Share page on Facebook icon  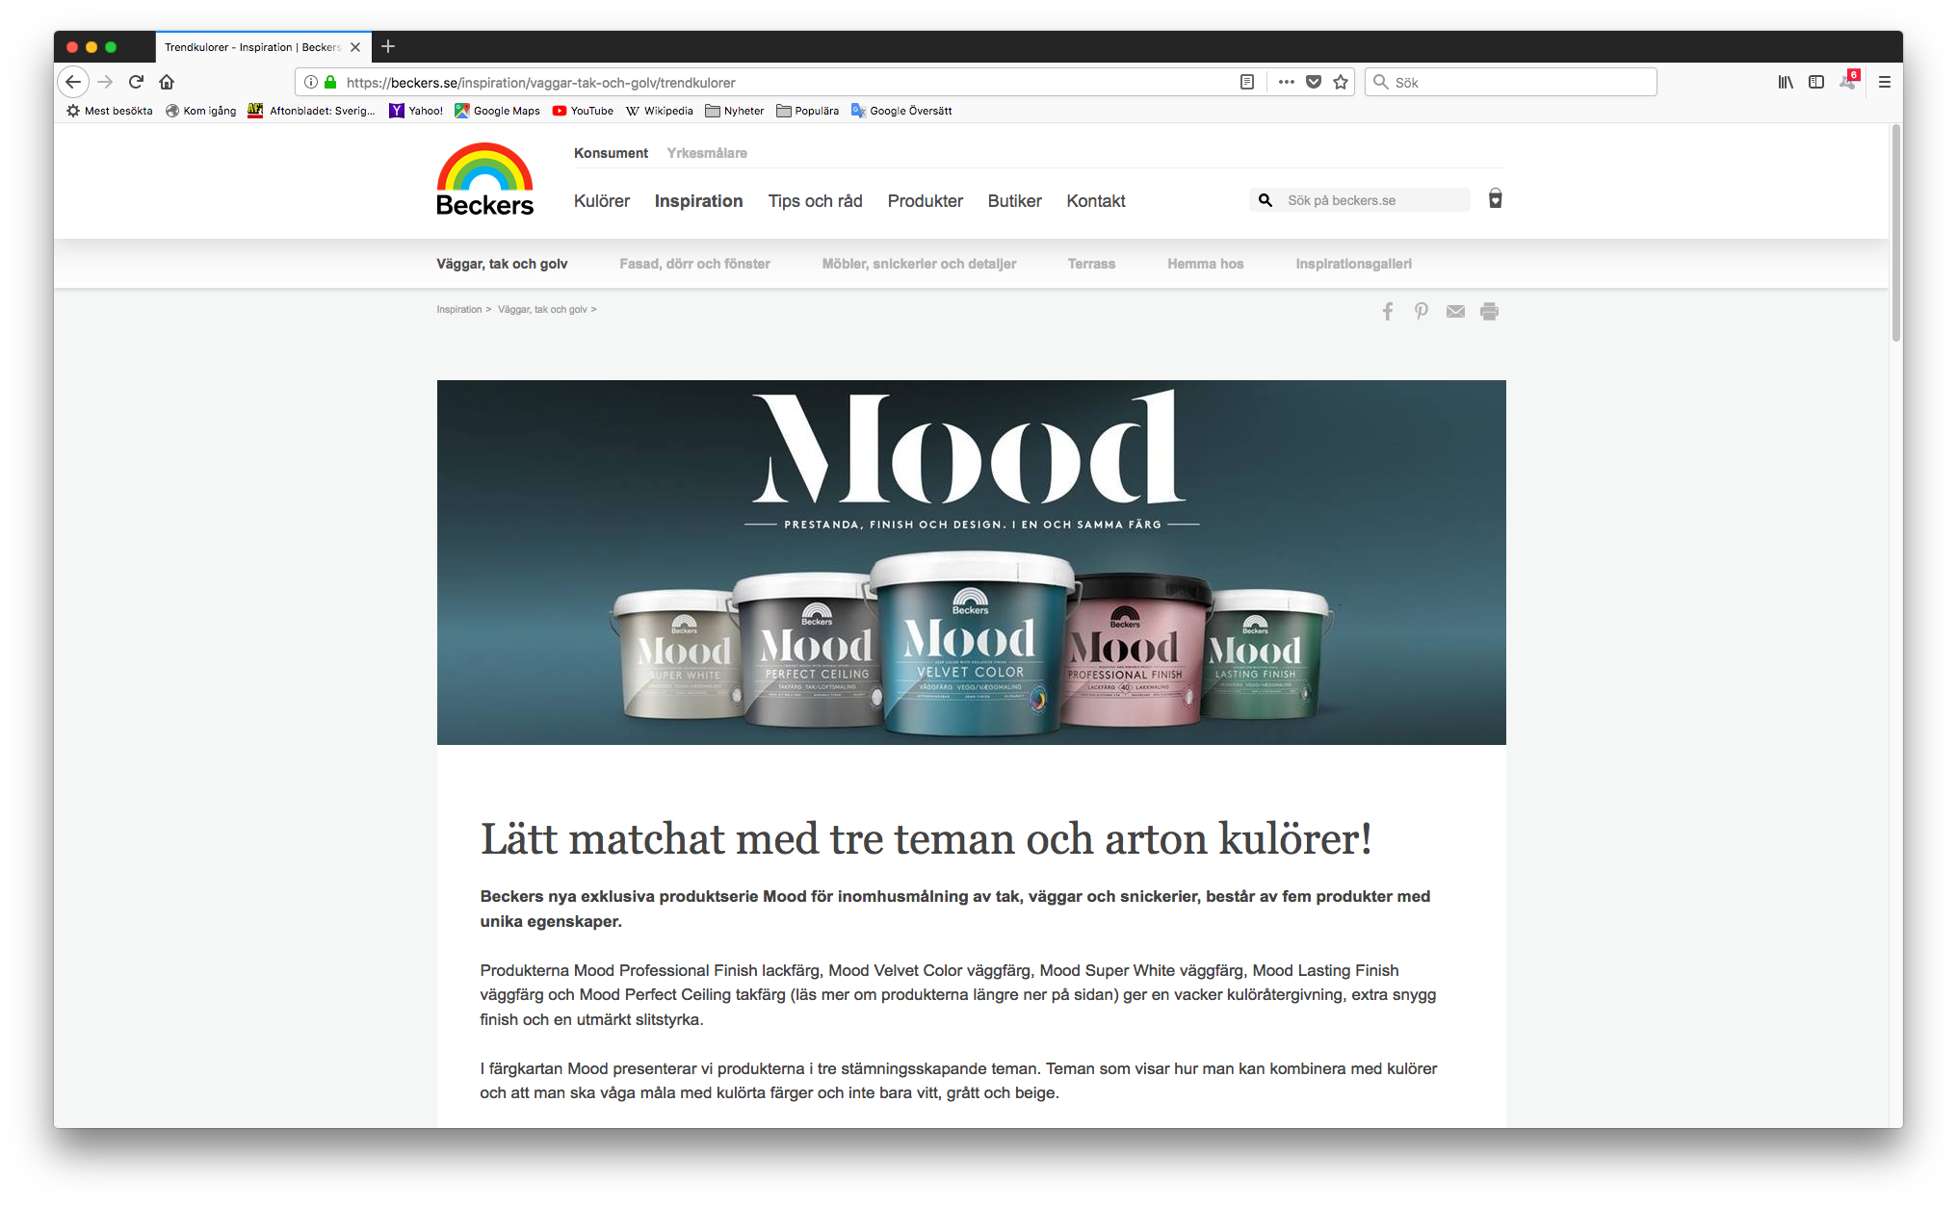1388,311
